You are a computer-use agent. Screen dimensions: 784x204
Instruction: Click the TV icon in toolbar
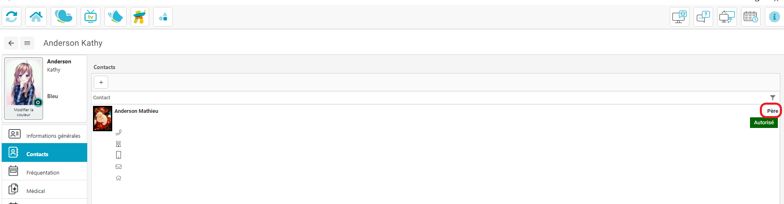[x=91, y=17]
